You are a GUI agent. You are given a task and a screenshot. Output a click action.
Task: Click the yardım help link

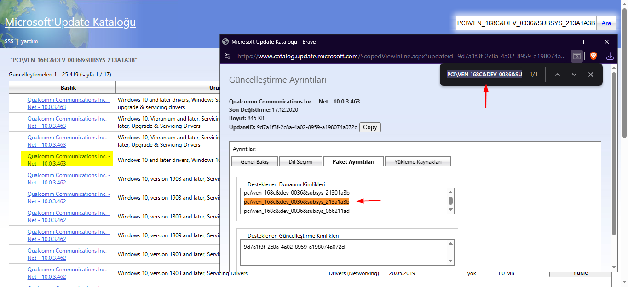29,41
